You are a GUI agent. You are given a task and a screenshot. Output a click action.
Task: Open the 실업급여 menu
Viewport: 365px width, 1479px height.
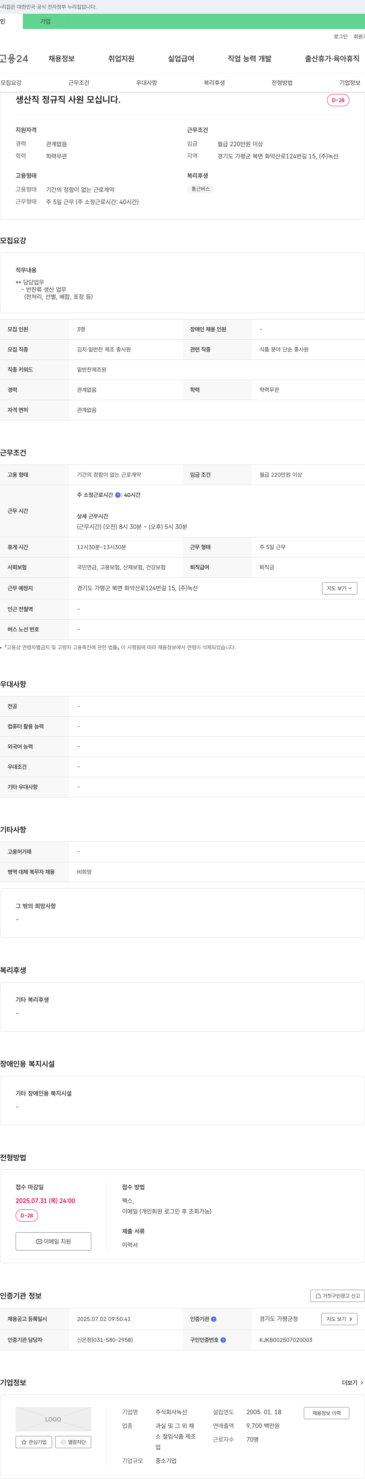click(x=181, y=59)
